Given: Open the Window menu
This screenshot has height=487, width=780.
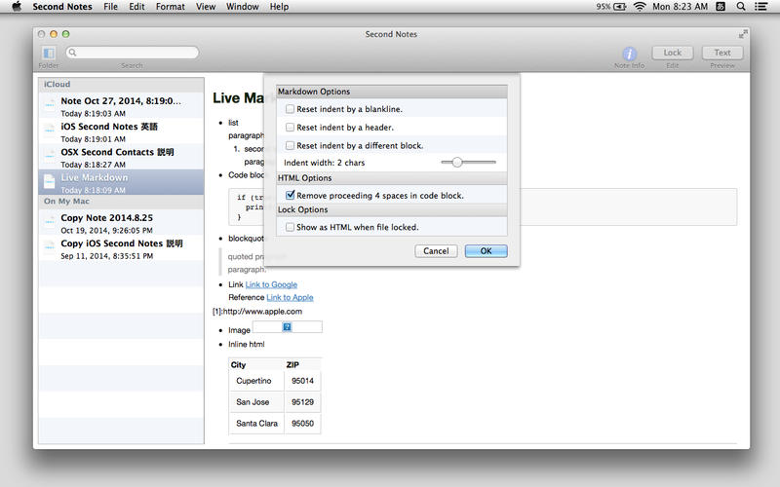Looking at the screenshot, I should [242, 7].
